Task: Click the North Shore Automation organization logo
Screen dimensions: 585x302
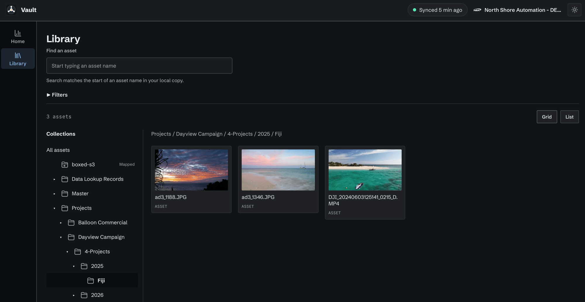Action: (x=477, y=10)
